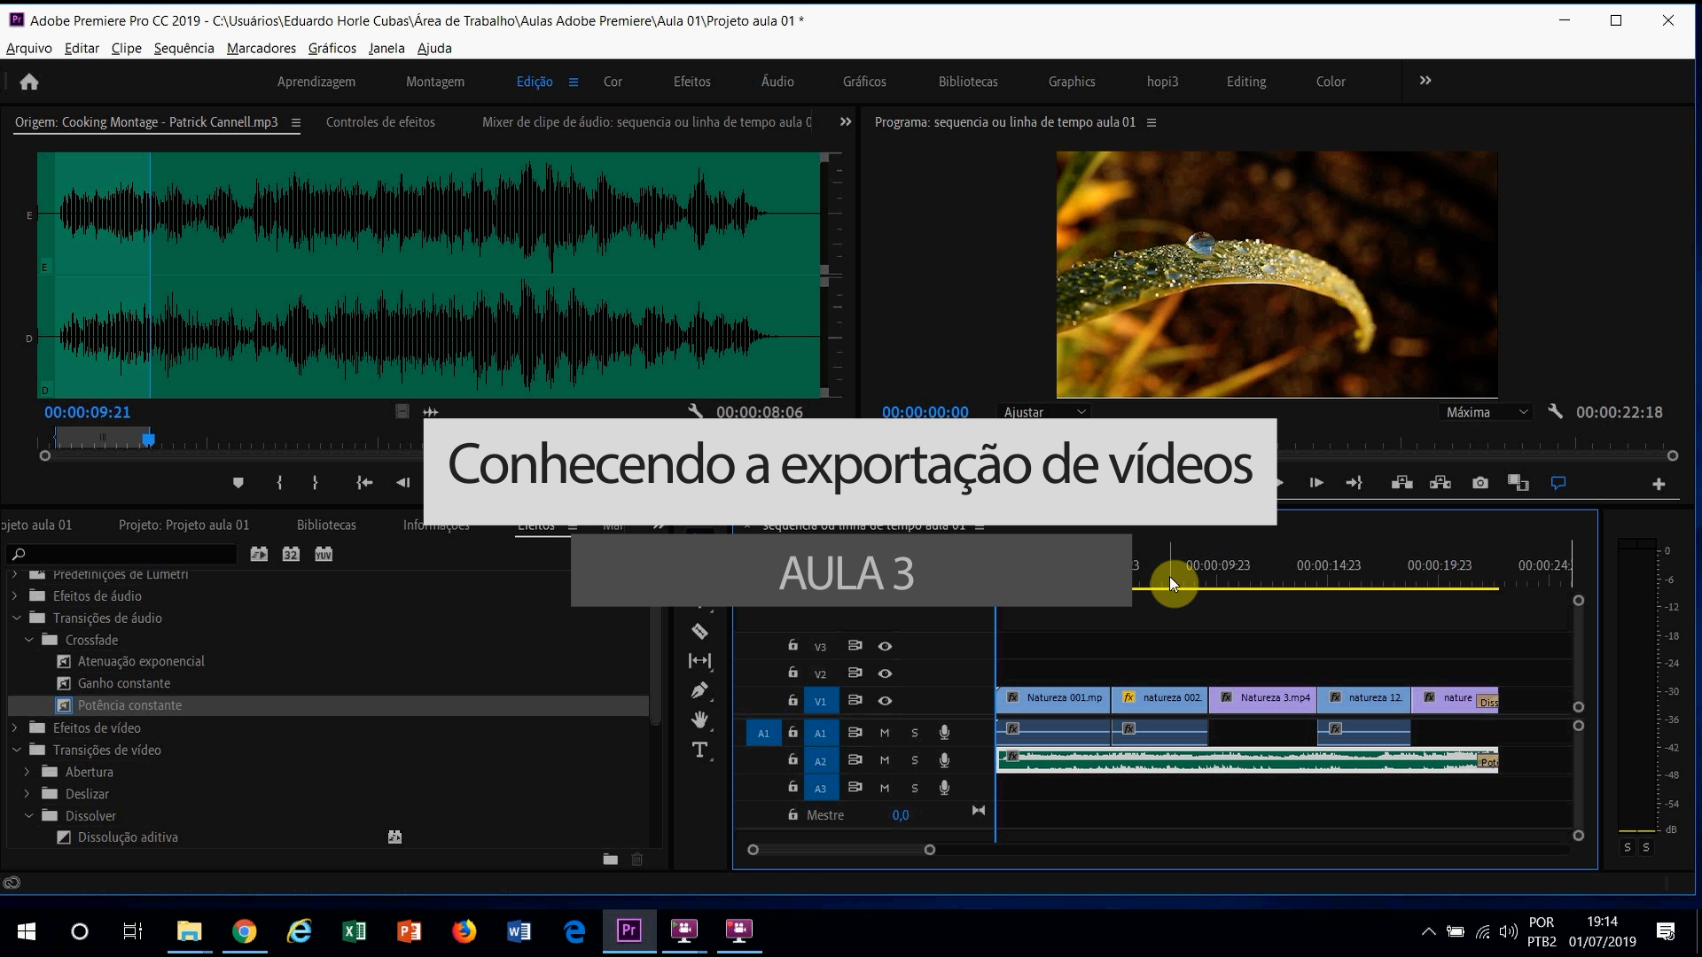
Task: Select the Pen tool in the tools panel
Action: coord(699,690)
